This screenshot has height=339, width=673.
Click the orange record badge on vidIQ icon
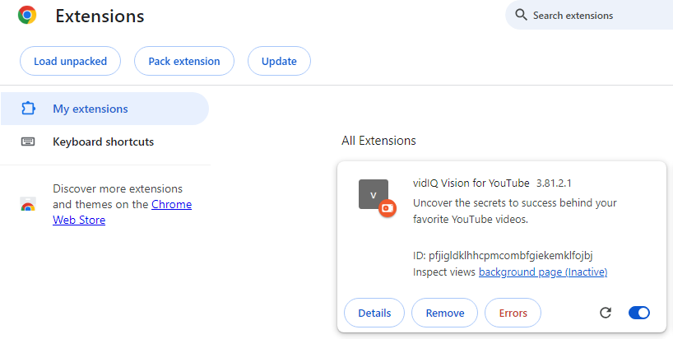pyautogui.click(x=388, y=208)
